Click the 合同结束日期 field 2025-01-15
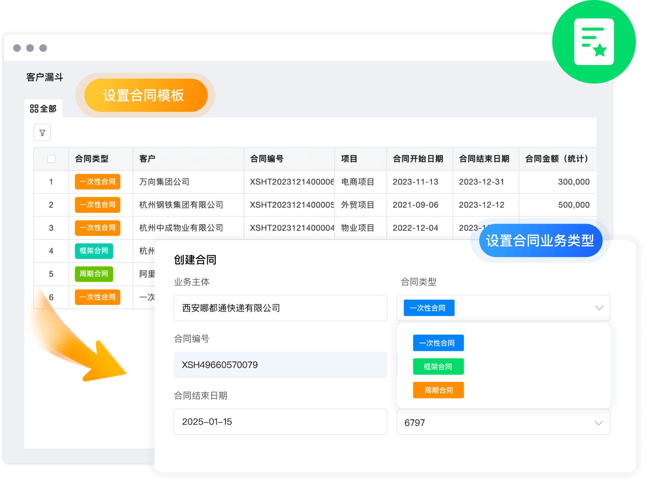This screenshot has height=483, width=647. tap(280, 422)
